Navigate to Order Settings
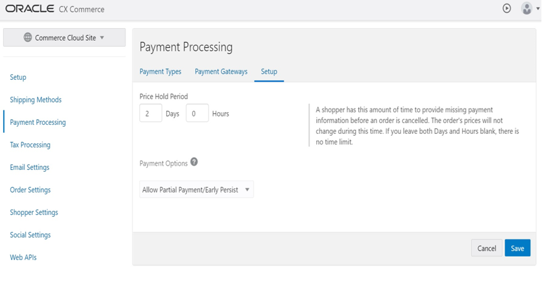 (x=30, y=190)
